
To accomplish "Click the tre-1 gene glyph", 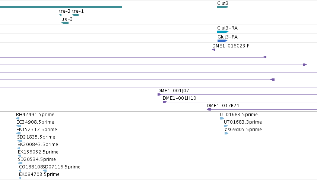I will point(75,15).
